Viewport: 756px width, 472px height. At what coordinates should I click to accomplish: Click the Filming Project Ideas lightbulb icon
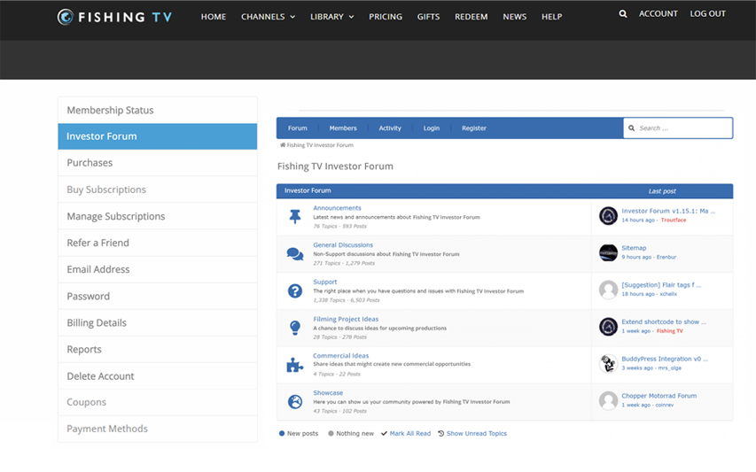click(x=294, y=328)
